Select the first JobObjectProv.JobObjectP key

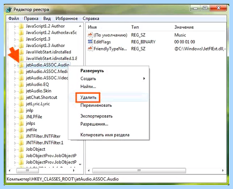point(51,156)
